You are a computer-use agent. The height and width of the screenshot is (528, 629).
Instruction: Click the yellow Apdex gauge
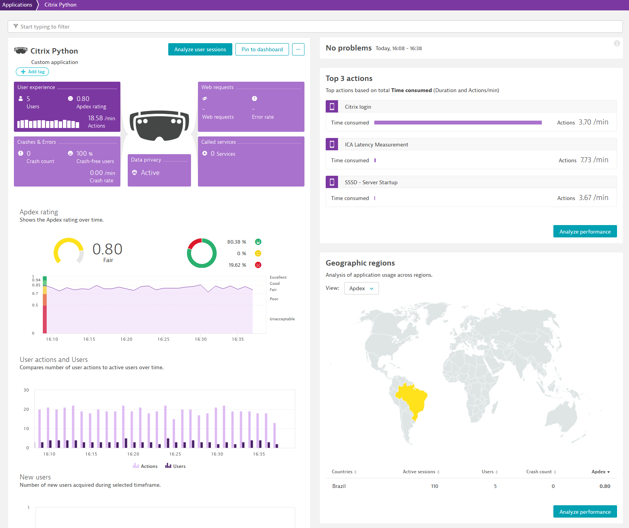69,251
